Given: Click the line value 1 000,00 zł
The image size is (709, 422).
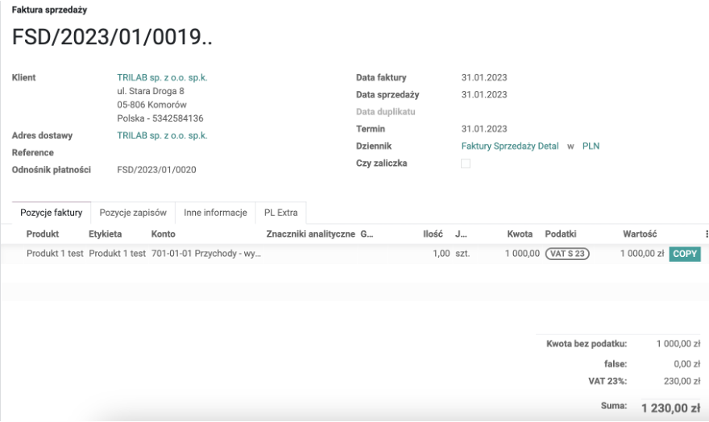Looking at the screenshot, I should click(x=642, y=254).
